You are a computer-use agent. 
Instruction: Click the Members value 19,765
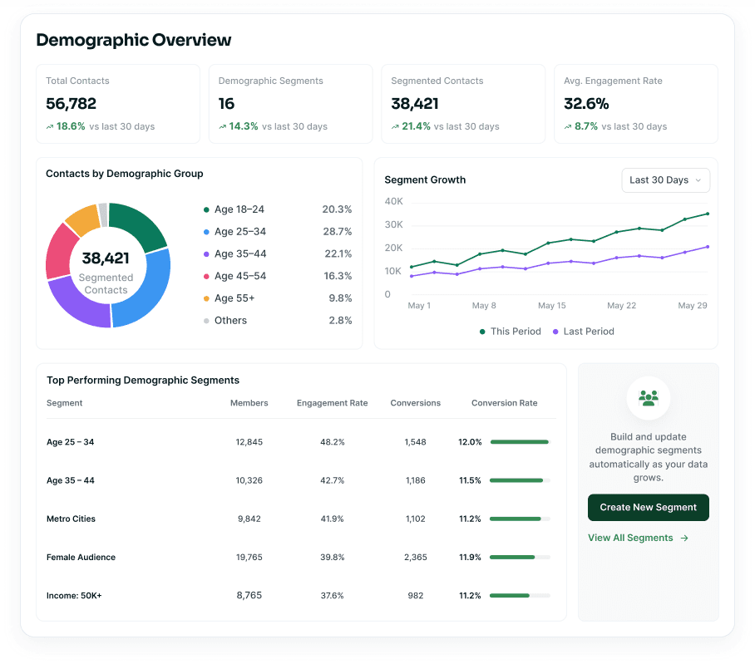pyautogui.click(x=249, y=557)
